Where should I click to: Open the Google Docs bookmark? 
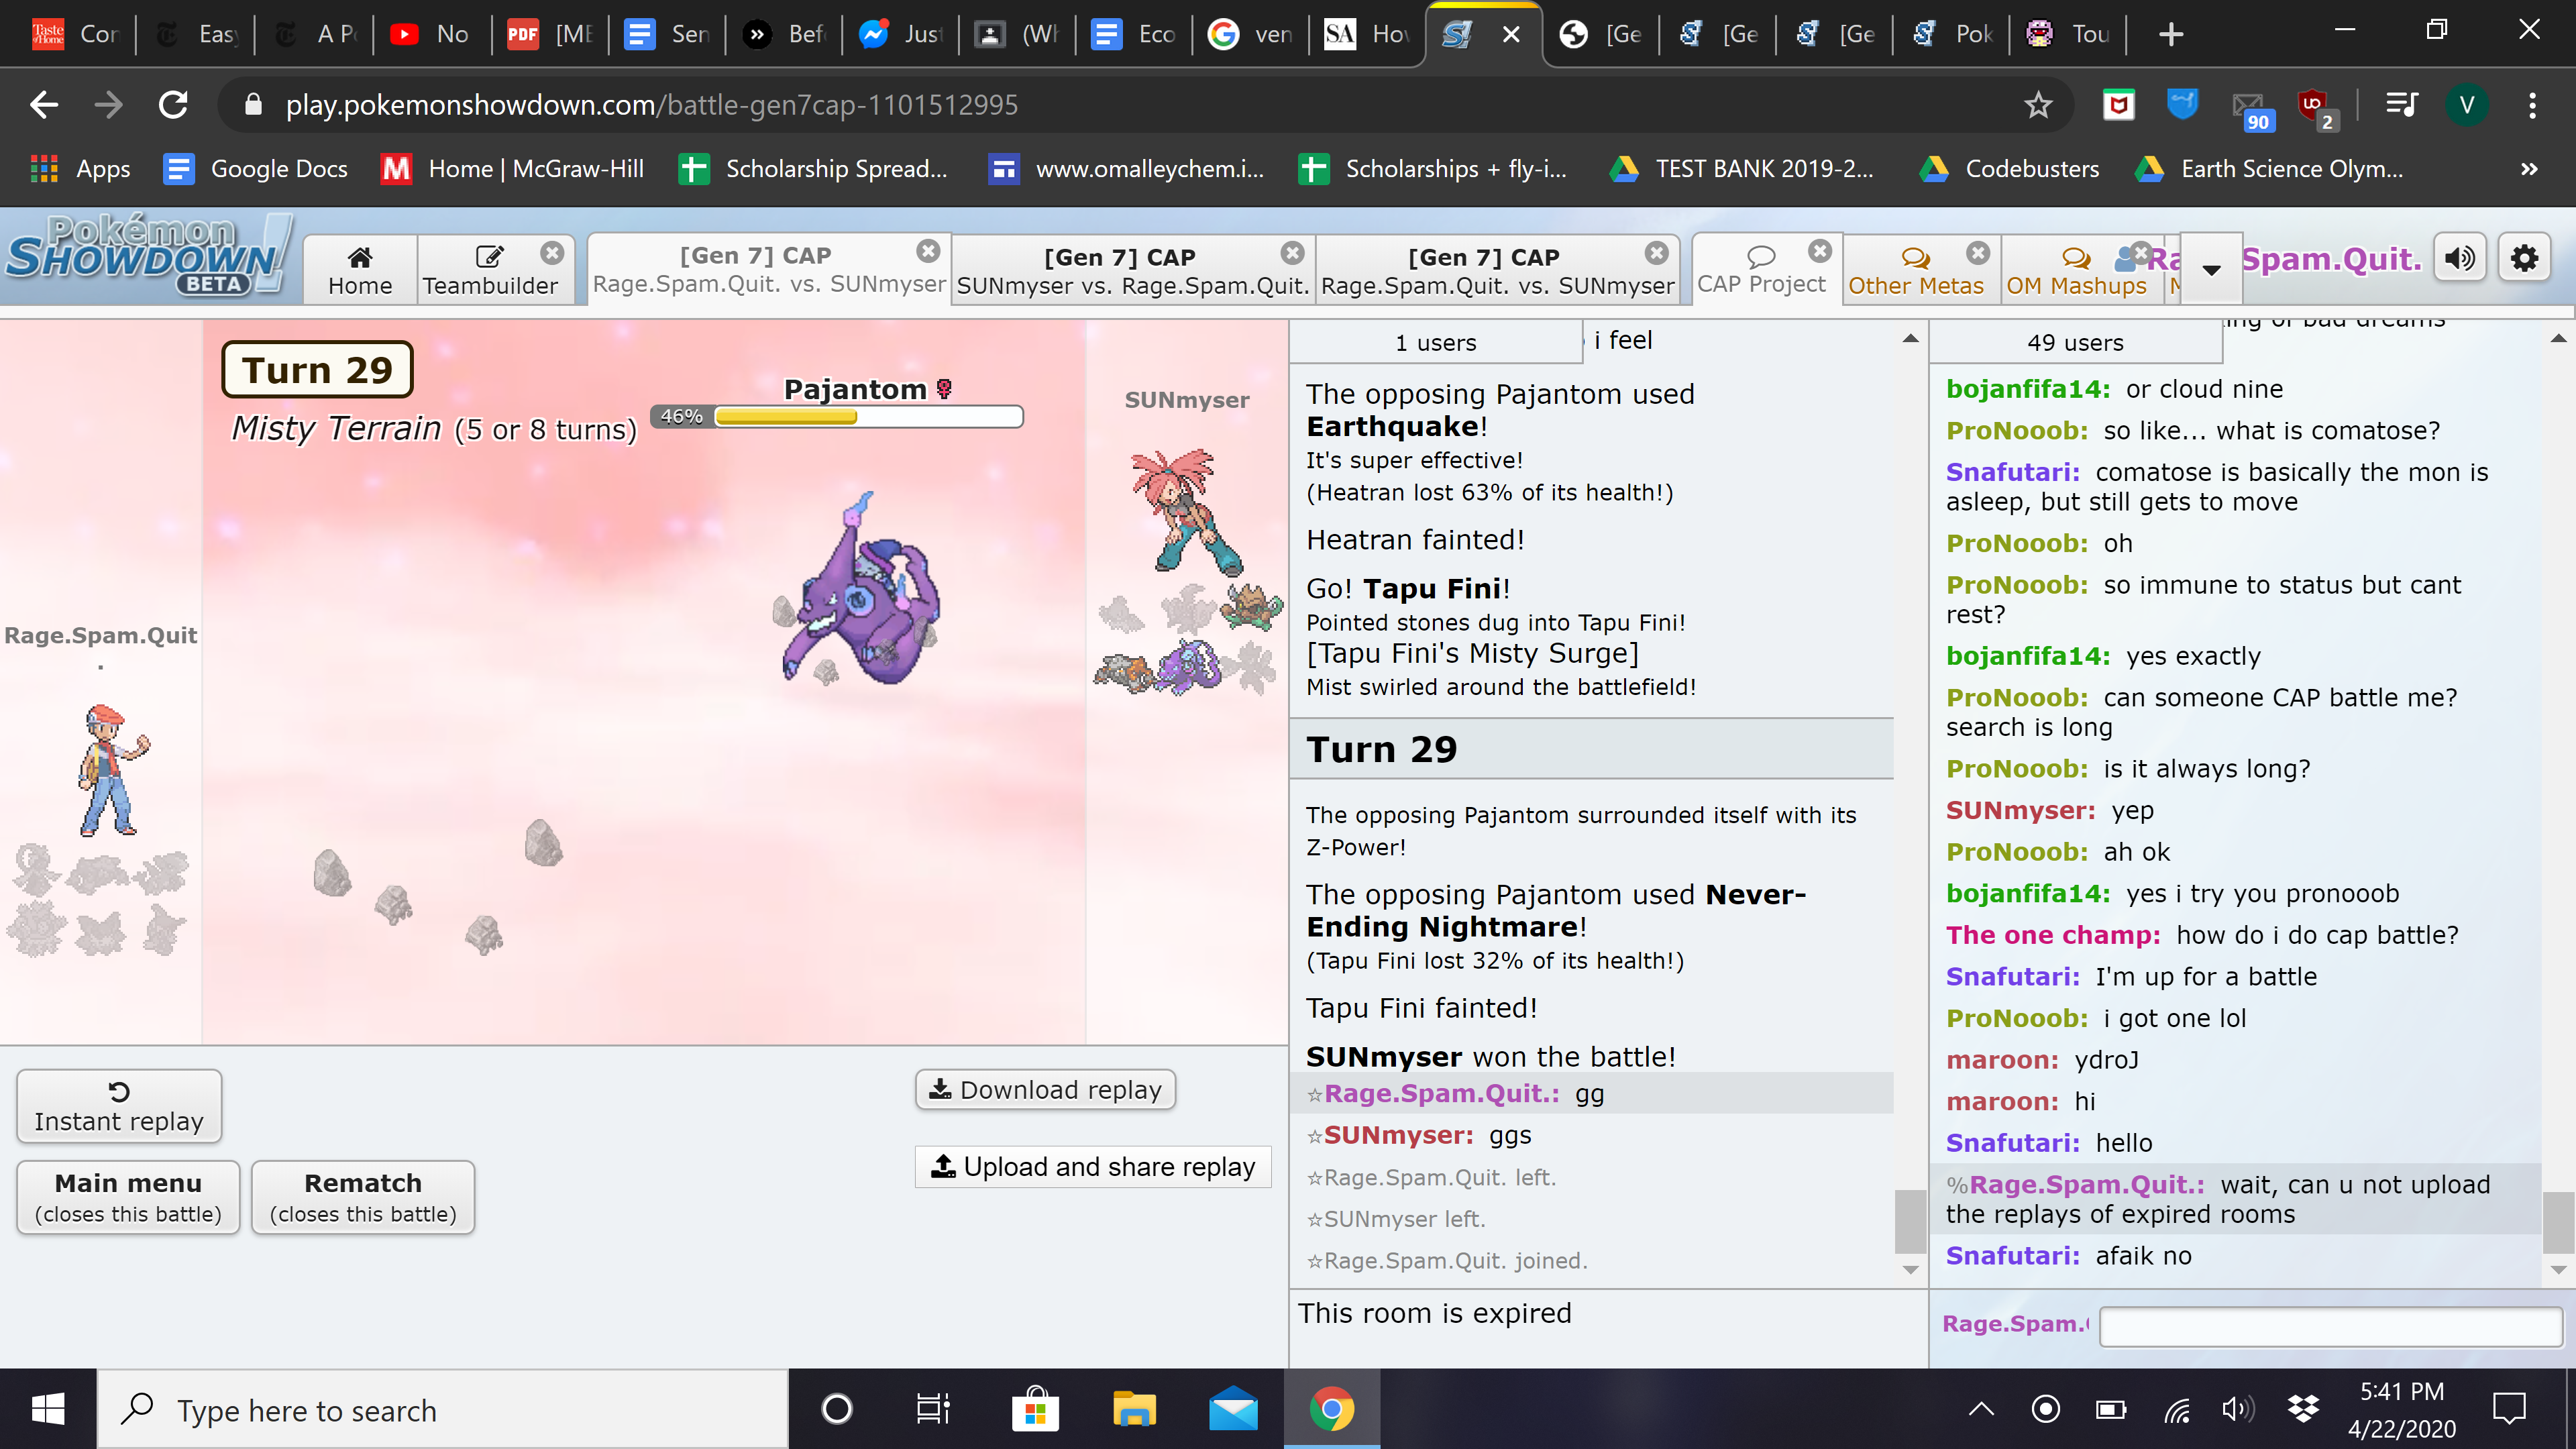[256, 168]
